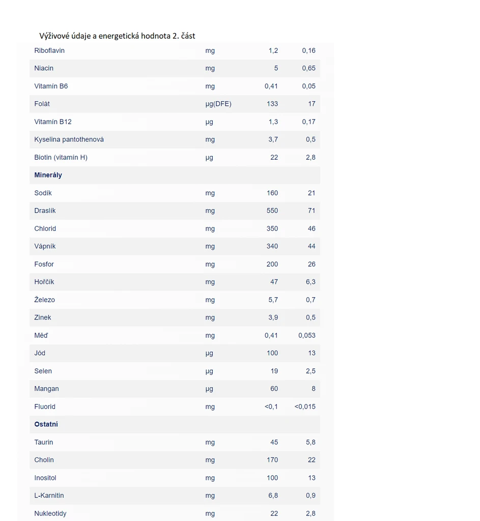Select the Vitamín B12 row label
Viewport: 480px width, 521px height.
53,122
